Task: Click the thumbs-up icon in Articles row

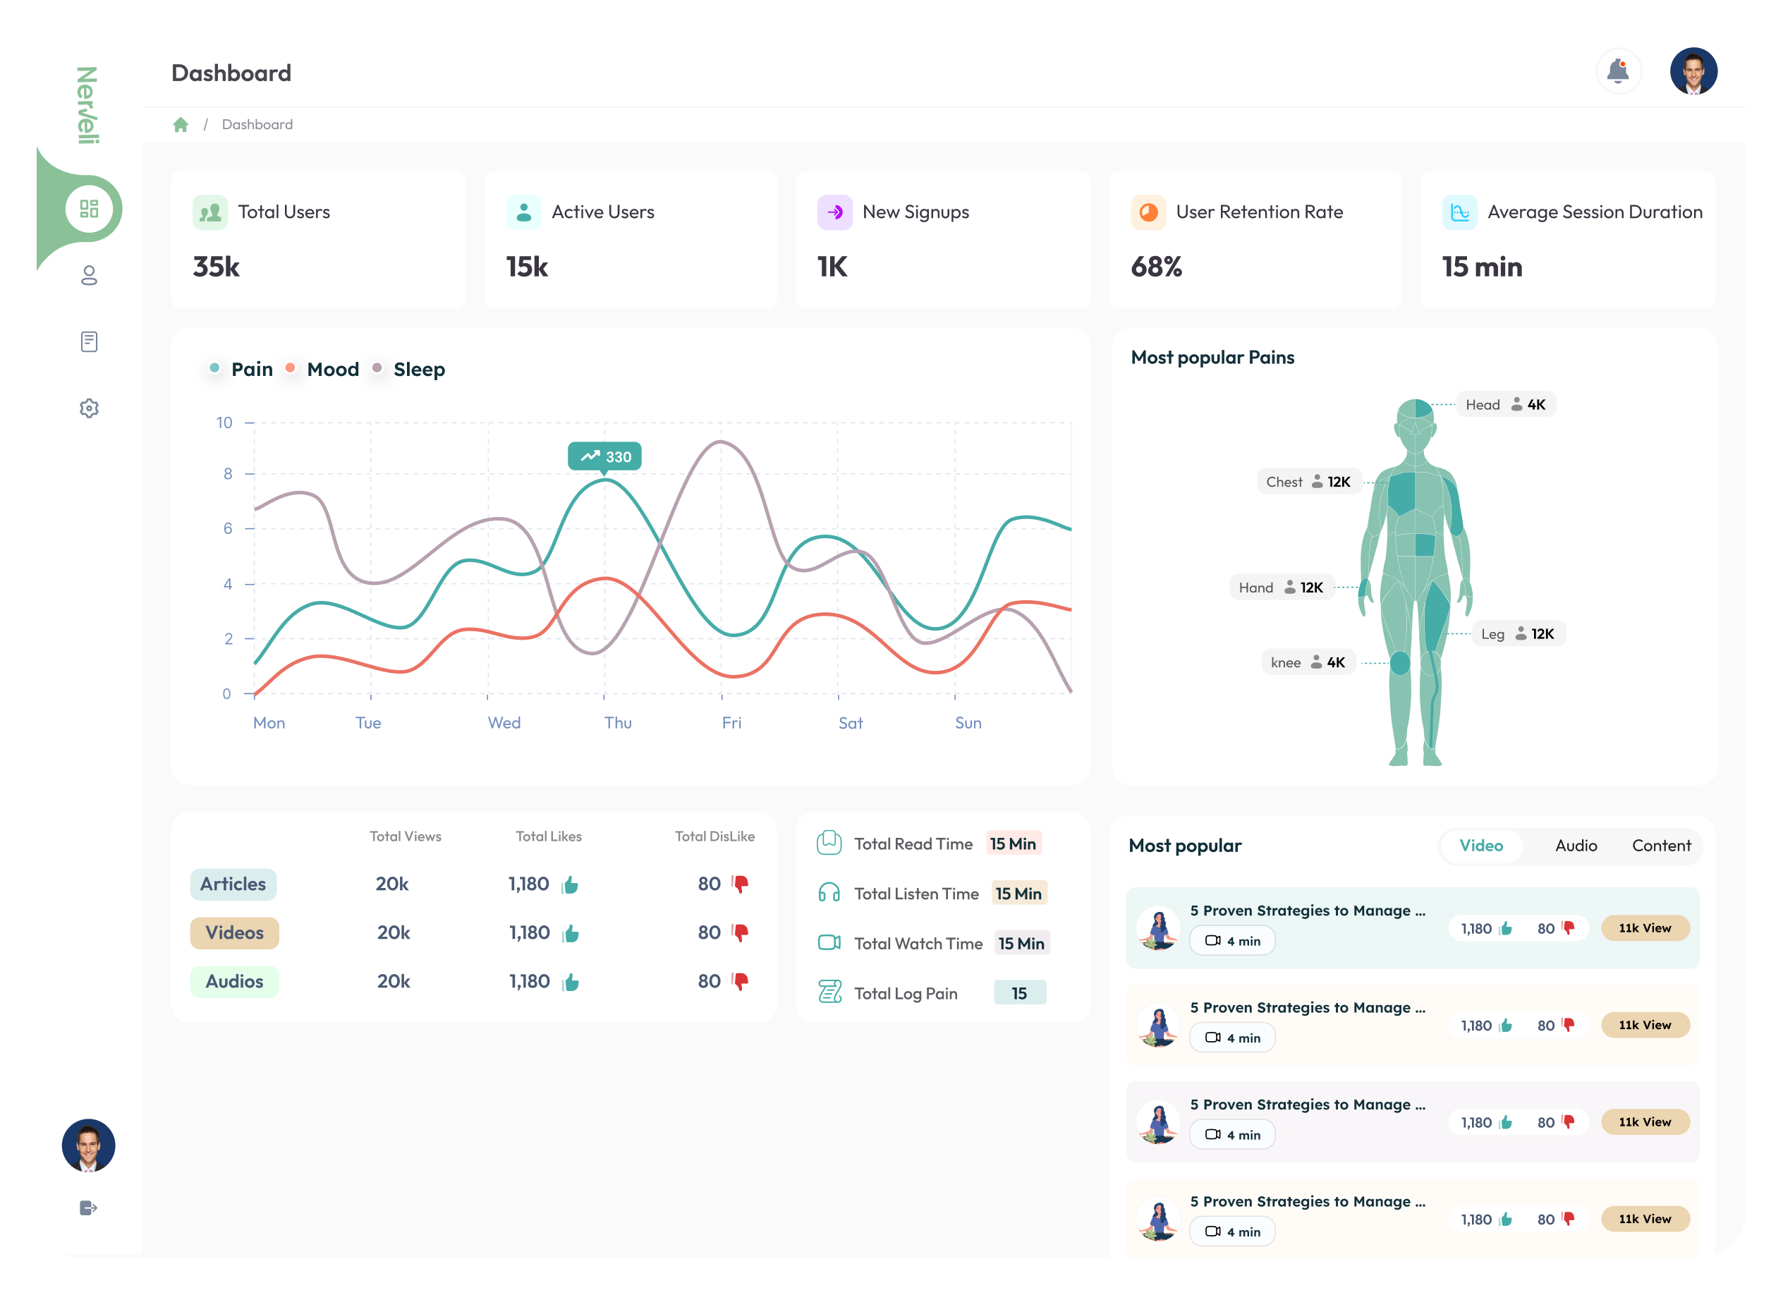Action: [571, 885]
